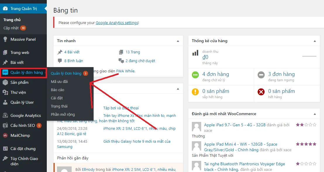Viewport: 324px width, 172px height.
Task: Open Quản lý Đơn hàng in the submenu
Action: tap(66, 74)
